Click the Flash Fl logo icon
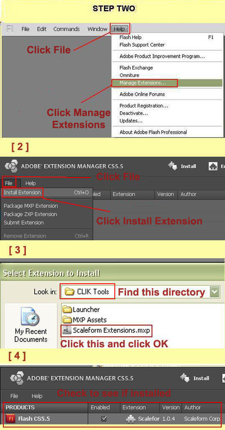 tap(10, 29)
